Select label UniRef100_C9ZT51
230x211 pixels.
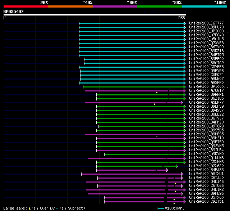tap(206, 202)
